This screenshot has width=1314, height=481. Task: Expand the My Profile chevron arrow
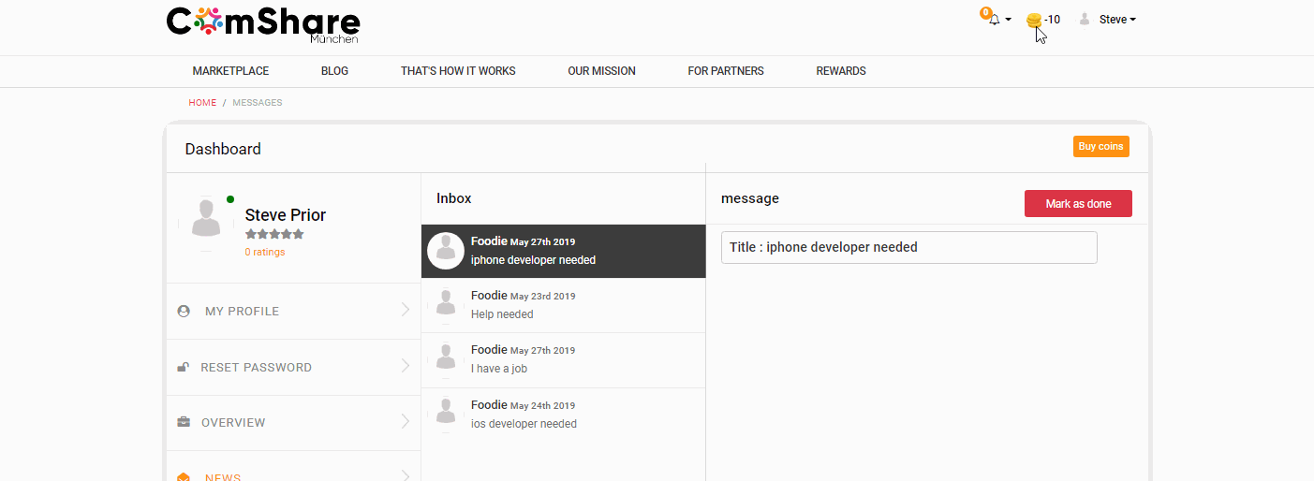point(406,310)
